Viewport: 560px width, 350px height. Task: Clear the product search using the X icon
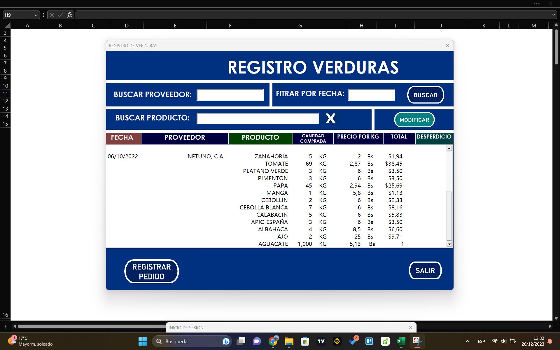pos(330,118)
